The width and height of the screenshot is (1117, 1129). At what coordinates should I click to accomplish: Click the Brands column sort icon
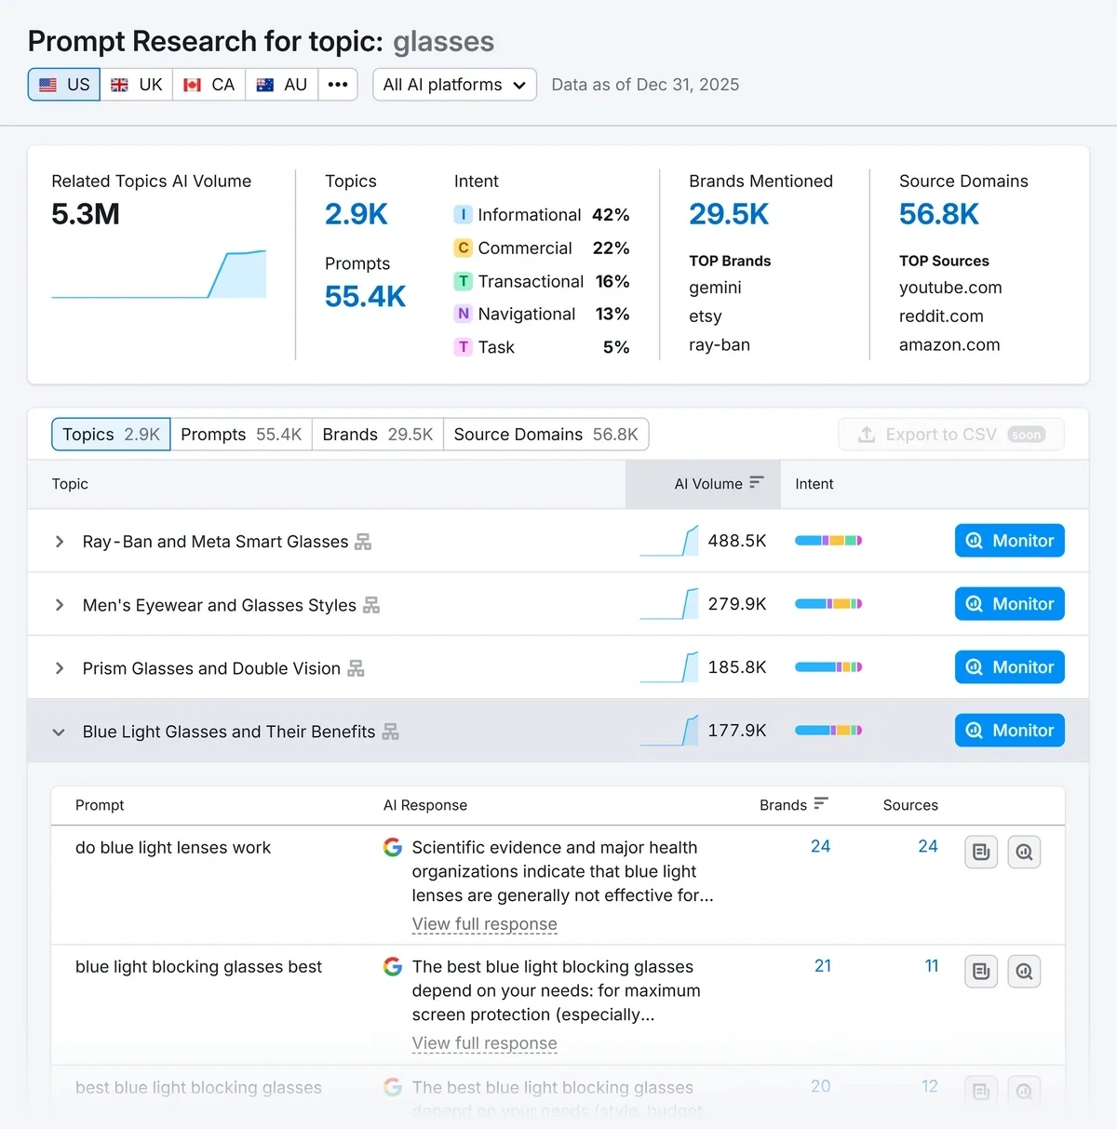click(x=821, y=803)
